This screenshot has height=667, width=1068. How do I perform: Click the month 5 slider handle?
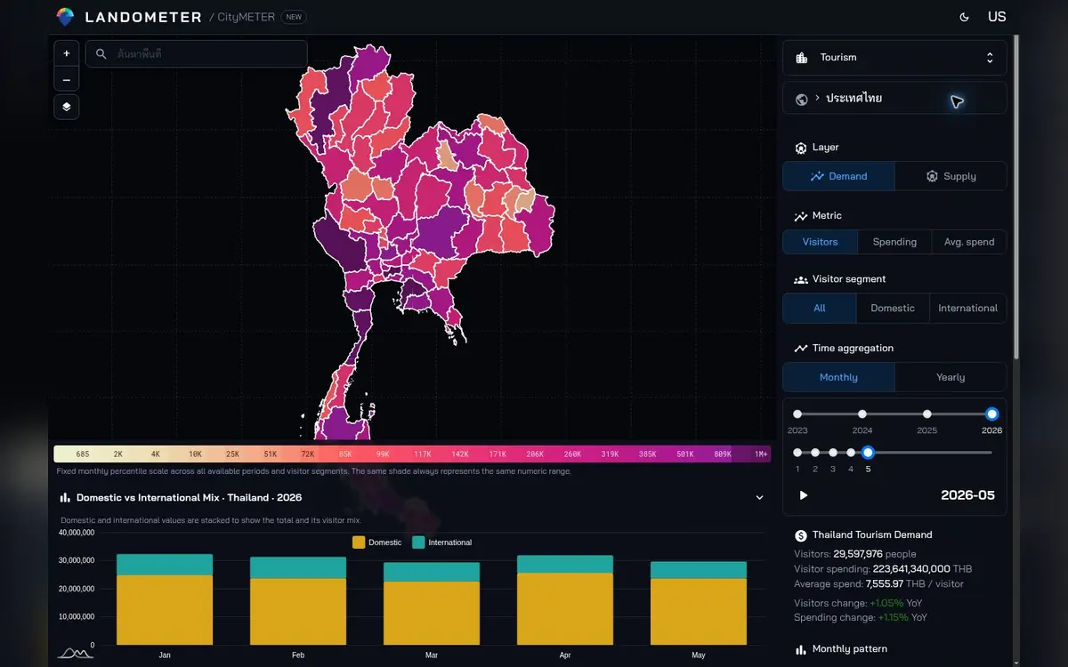[869, 453]
